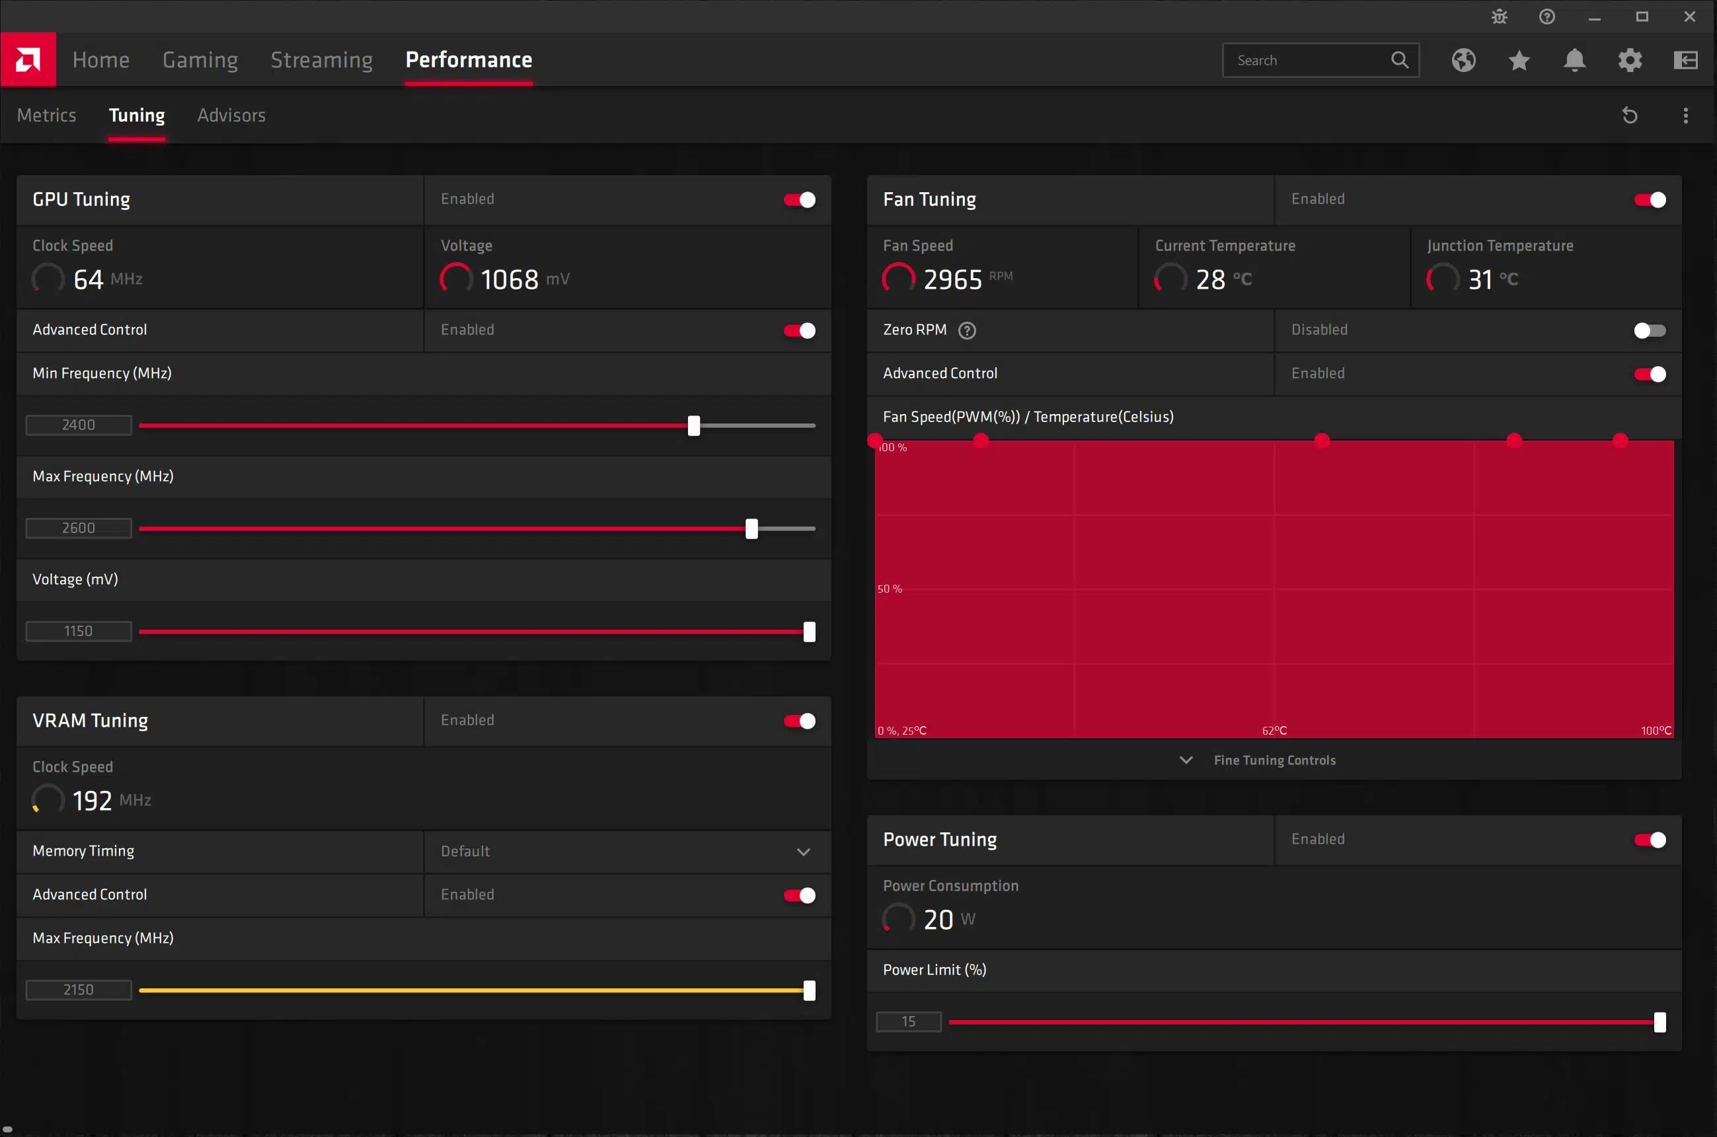Click the Zero RPM info icon
The image size is (1717, 1137).
coord(967,330)
